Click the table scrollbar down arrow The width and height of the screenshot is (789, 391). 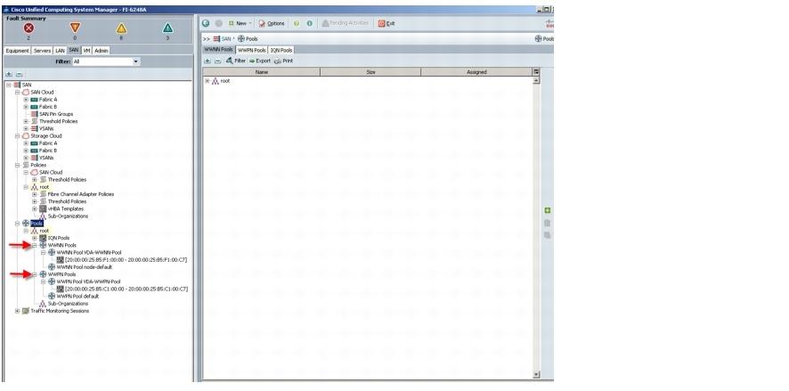point(536,374)
